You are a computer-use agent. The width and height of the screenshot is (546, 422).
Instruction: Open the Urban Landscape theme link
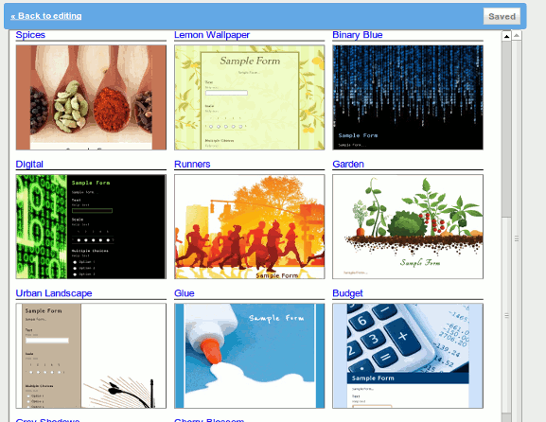(54, 293)
